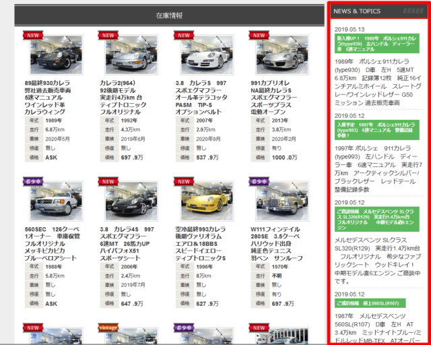
Task: Open the yellow 空冷最終993カレラ thumbnail
Action: click(207, 201)
